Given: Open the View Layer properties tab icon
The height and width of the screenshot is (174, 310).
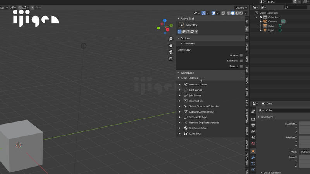Looking at the screenshot, I should click(x=253, y=131).
